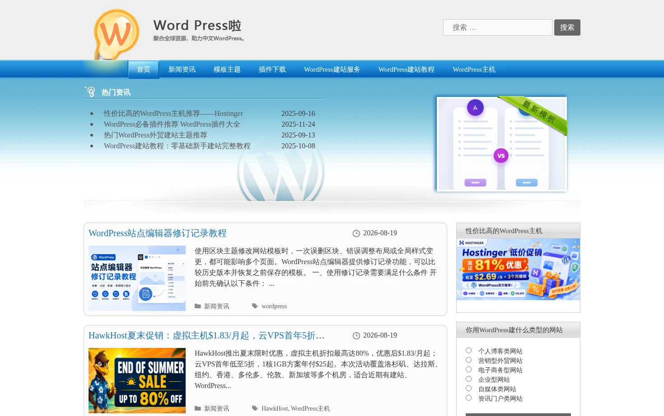Screen dimensions: 664x416
Task: Open the 零基础新手建站完整教程 link
Action: tap(177, 146)
